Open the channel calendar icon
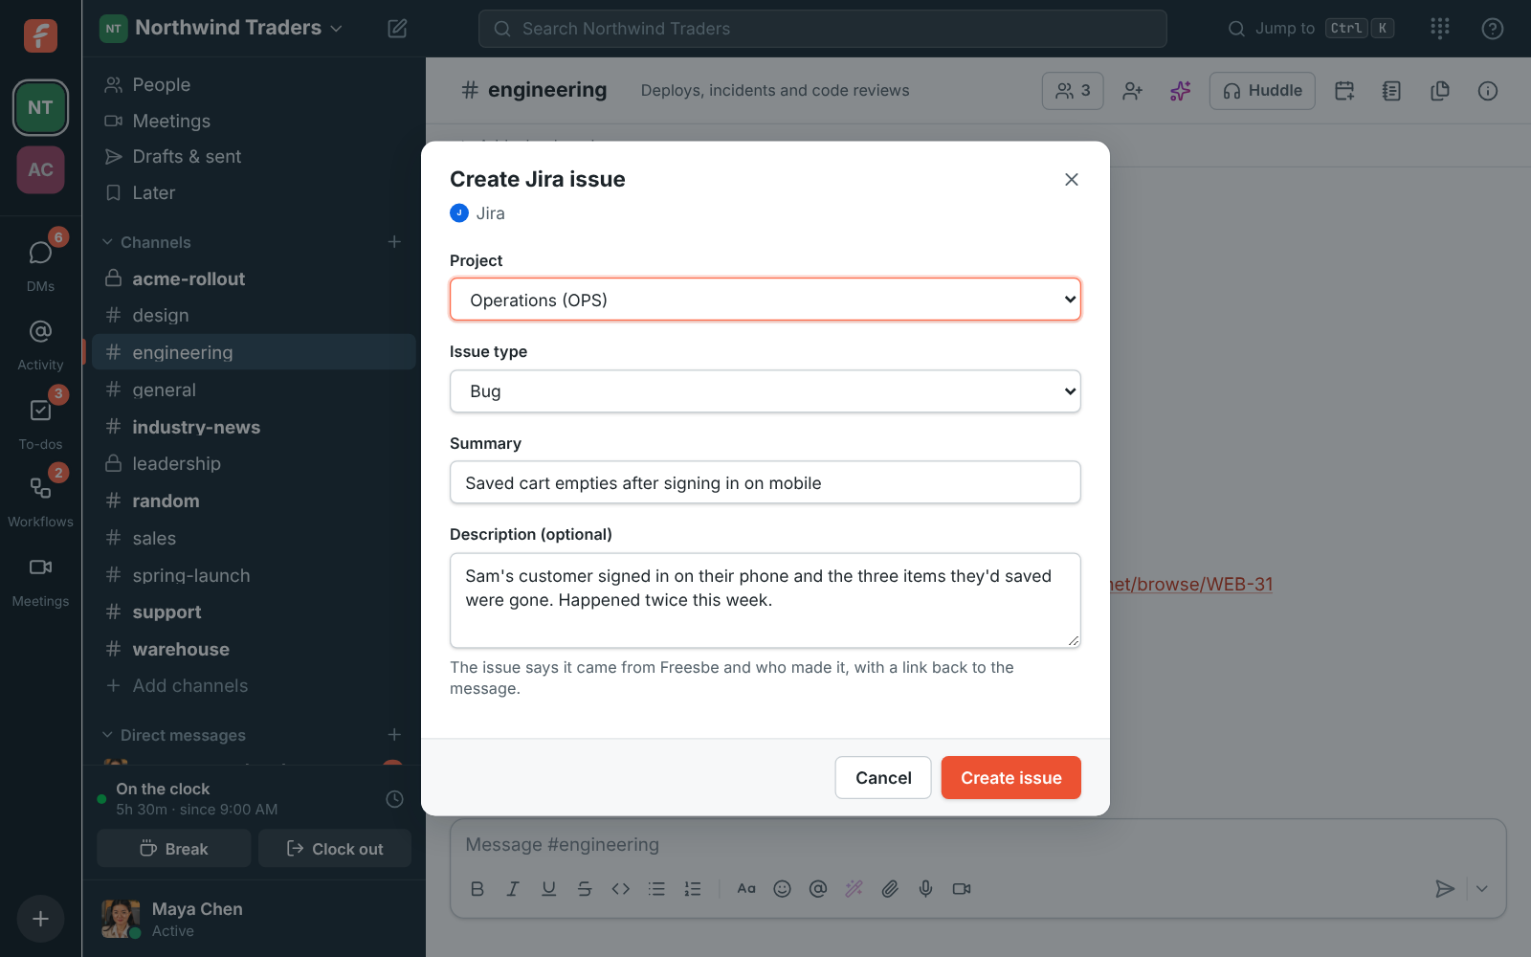 click(1344, 91)
